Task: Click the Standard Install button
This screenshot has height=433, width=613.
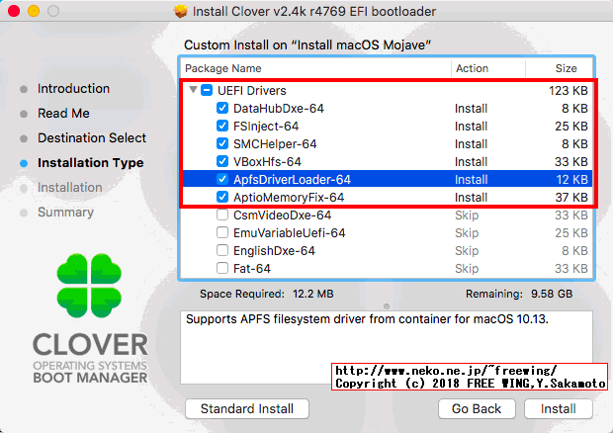Action: coord(247,408)
